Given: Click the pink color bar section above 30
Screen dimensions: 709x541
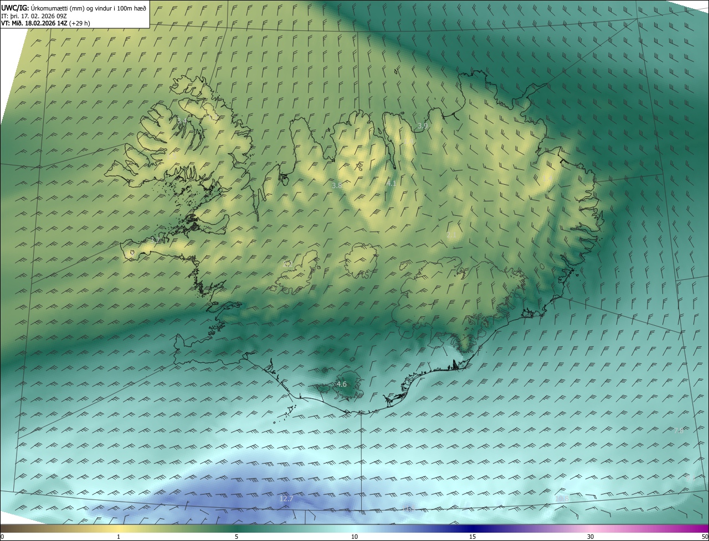Looking at the screenshot, I should click(590, 528).
